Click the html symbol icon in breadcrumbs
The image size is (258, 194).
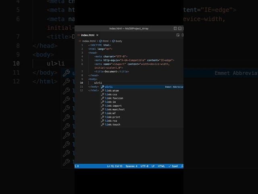click(100, 41)
